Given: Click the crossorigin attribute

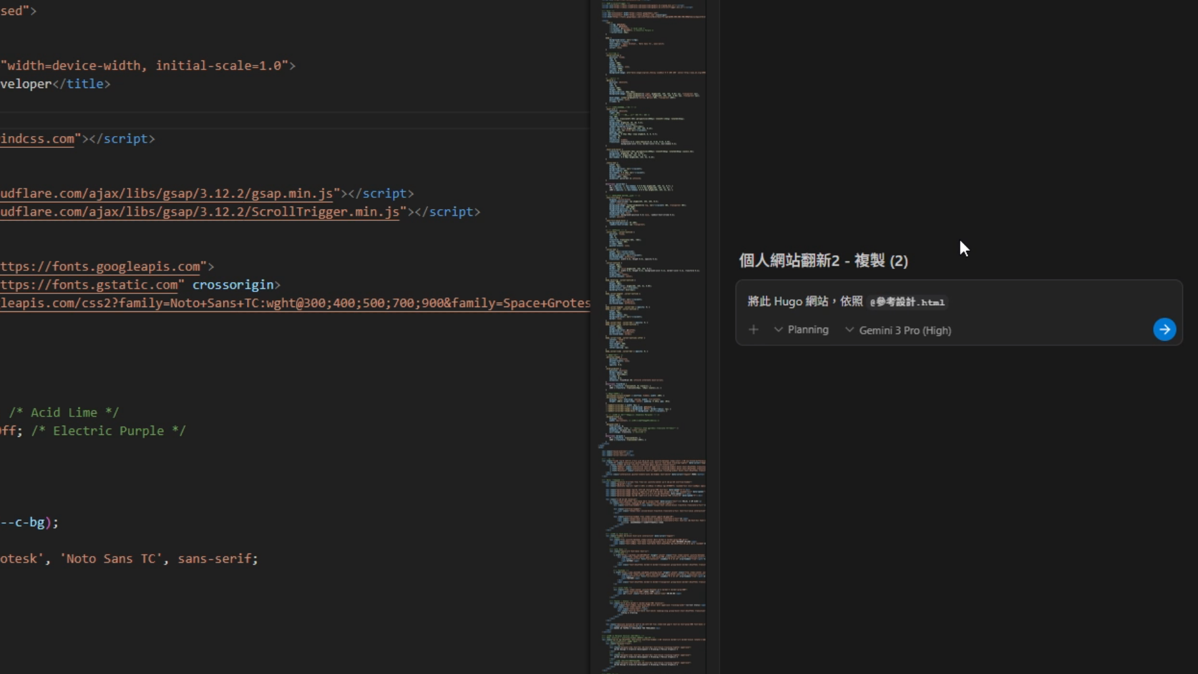Looking at the screenshot, I should pyautogui.click(x=233, y=285).
